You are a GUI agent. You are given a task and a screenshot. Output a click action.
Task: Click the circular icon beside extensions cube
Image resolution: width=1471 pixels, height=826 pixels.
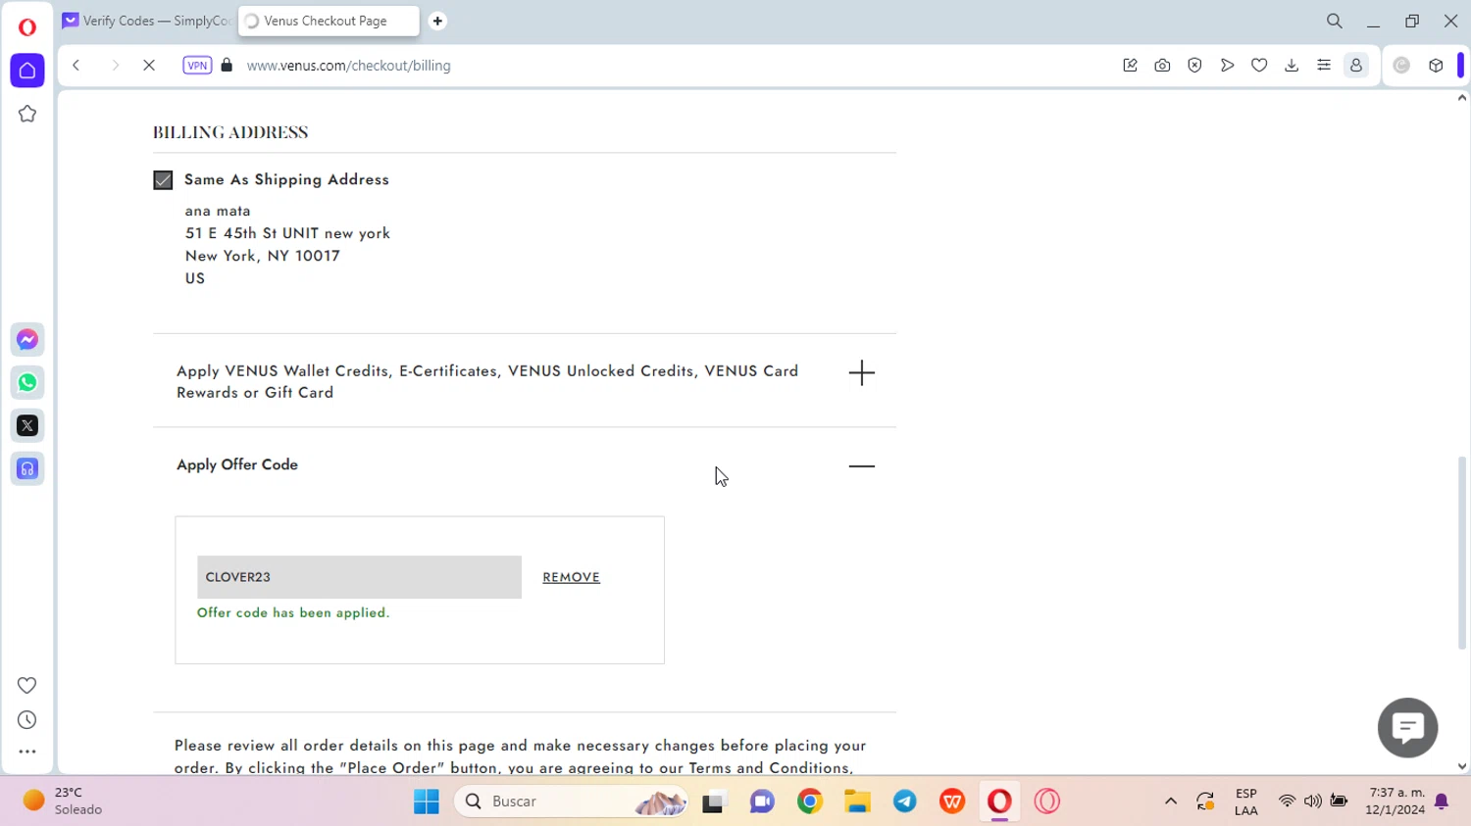(x=1401, y=66)
